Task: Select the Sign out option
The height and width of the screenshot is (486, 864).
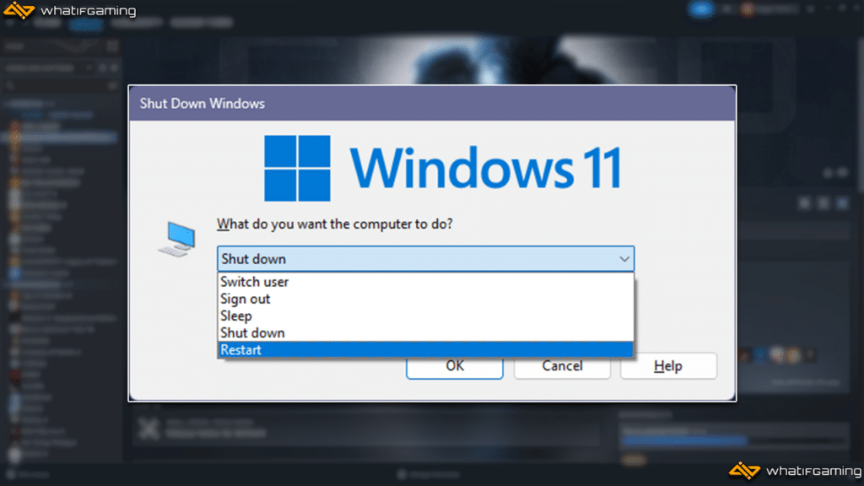Action: click(425, 299)
